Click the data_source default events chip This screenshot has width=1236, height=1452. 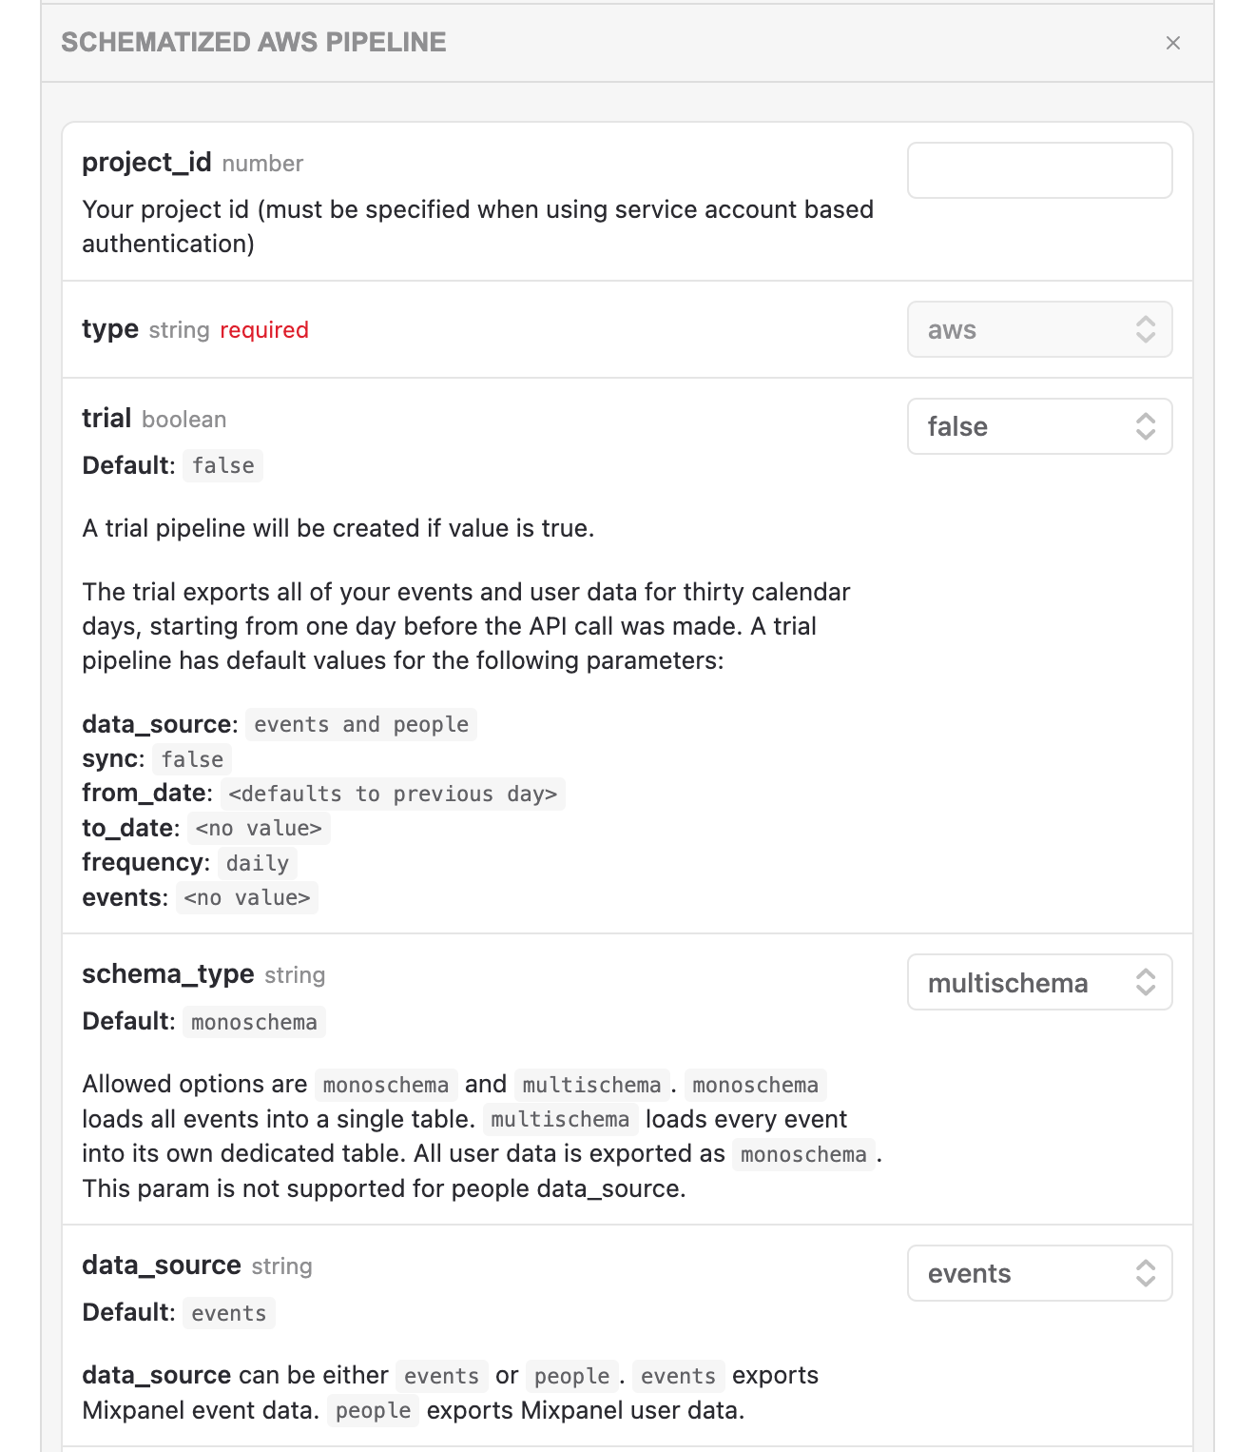click(x=229, y=1314)
